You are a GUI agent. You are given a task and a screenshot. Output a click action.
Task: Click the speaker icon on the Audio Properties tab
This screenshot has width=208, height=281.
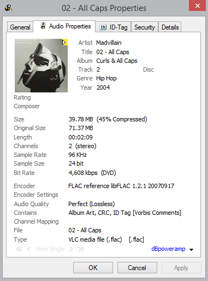coord(43,26)
